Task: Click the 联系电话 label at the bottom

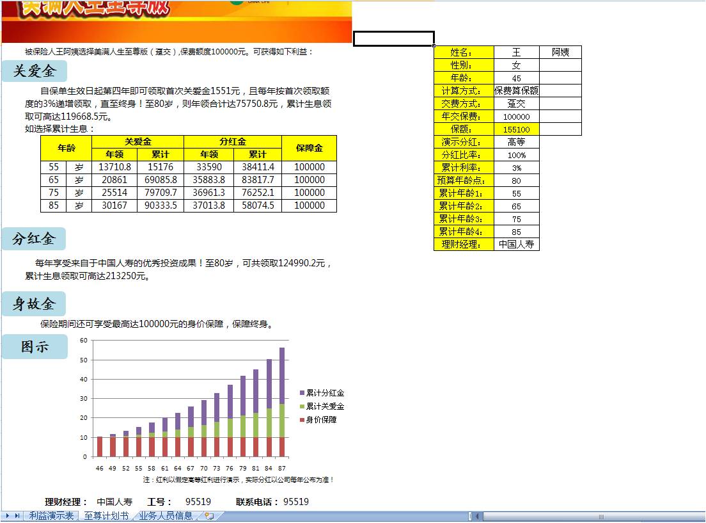Action: [x=258, y=502]
